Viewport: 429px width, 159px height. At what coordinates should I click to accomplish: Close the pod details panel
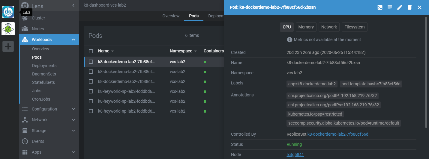pyautogui.click(x=419, y=7)
